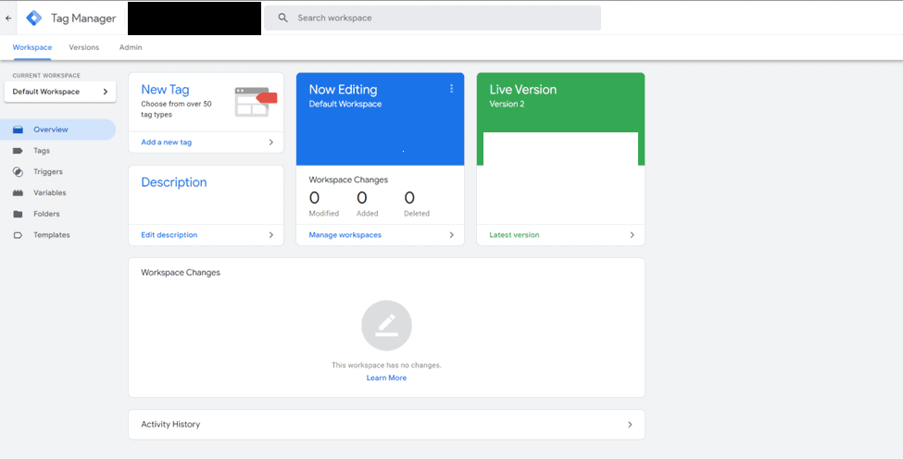
Task: Switch to the Admin tab
Action: tap(131, 47)
